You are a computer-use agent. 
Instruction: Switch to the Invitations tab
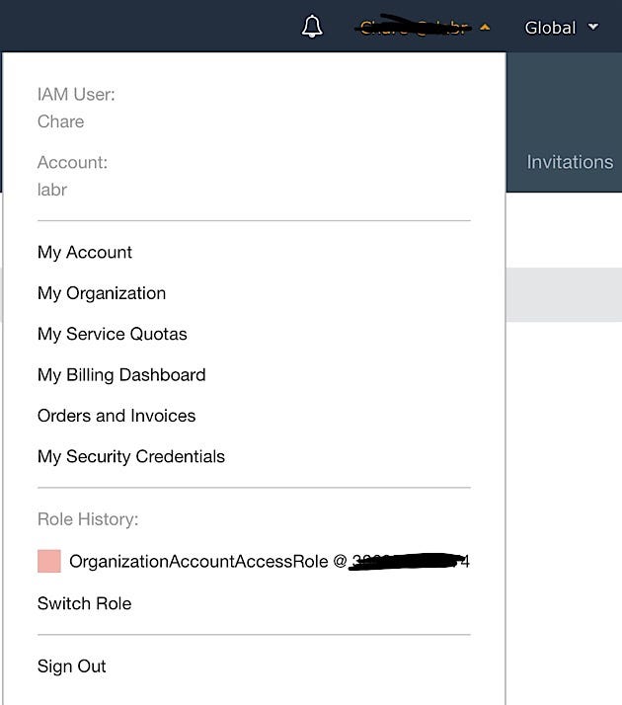pos(570,162)
